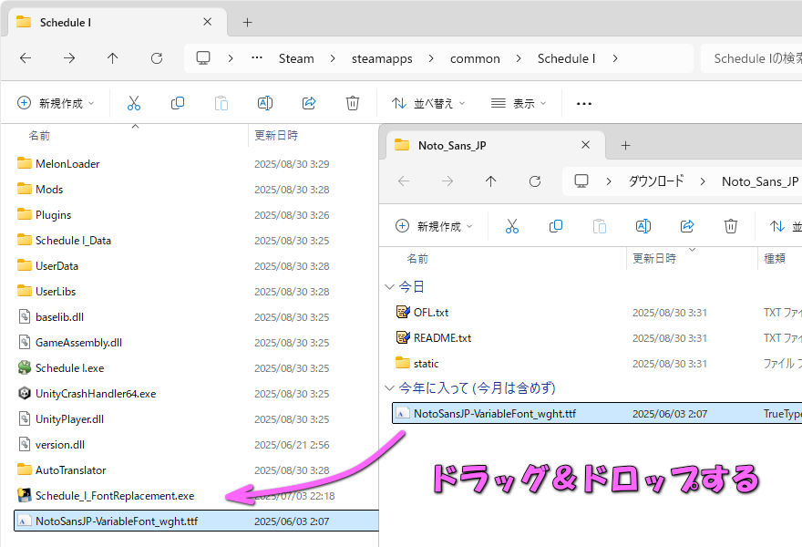Screen dimensions: 802x547
Task: Go up one folder in Schedule I window
Action: tap(112, 58)
